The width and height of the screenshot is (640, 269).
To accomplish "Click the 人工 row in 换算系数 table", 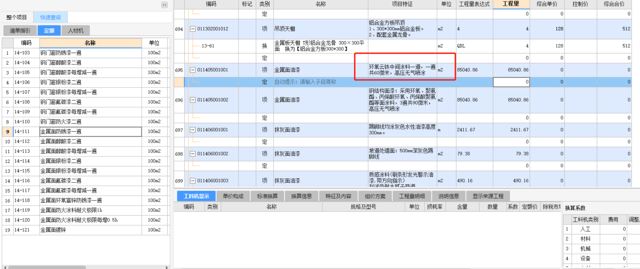I will tap(601, 229).
